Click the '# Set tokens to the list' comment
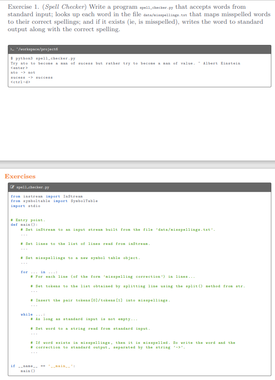This screenshot has height=380, width=275. [138, 286]
